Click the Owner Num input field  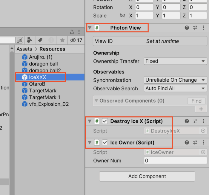[x=175, y=161]
